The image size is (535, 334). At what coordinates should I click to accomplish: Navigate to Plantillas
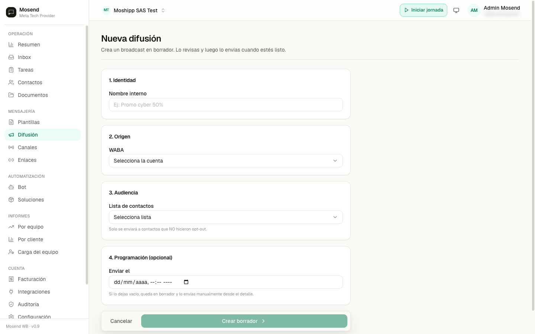(42, 122)
